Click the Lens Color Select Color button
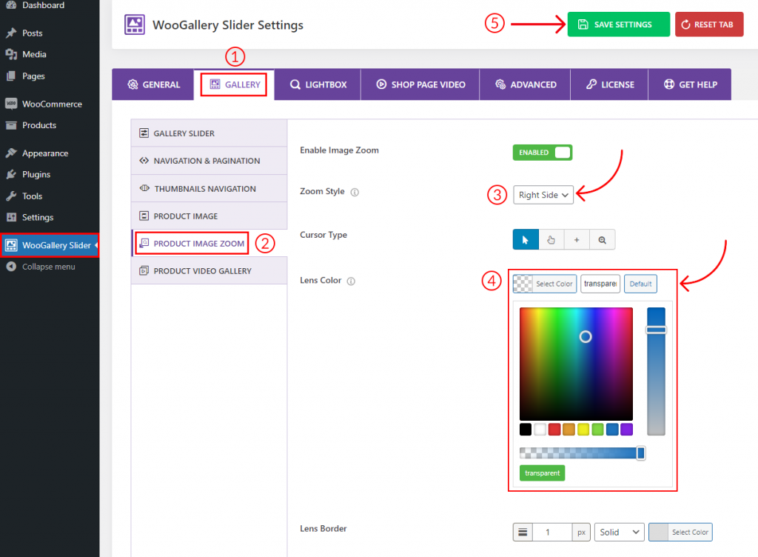This screenshot has height=557, width=758. tap(545, 284)
